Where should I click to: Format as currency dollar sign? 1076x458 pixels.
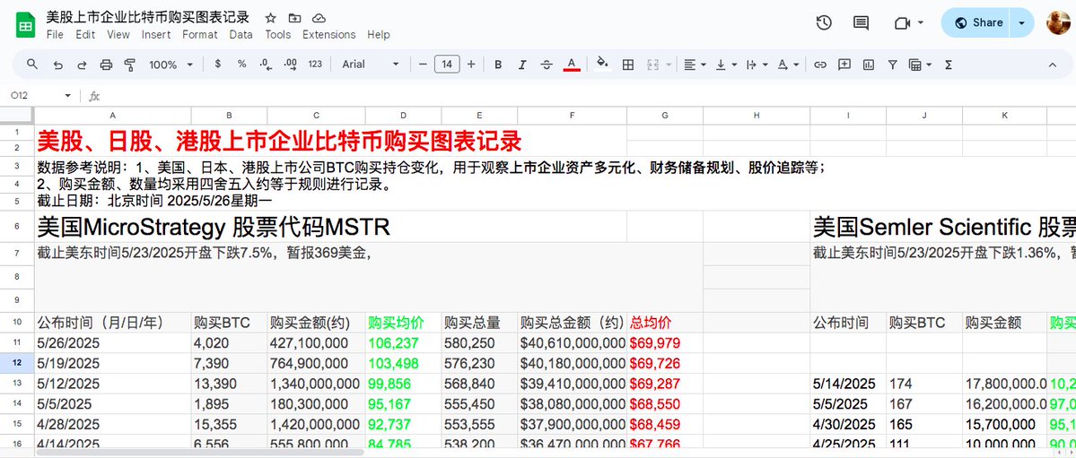218,64
